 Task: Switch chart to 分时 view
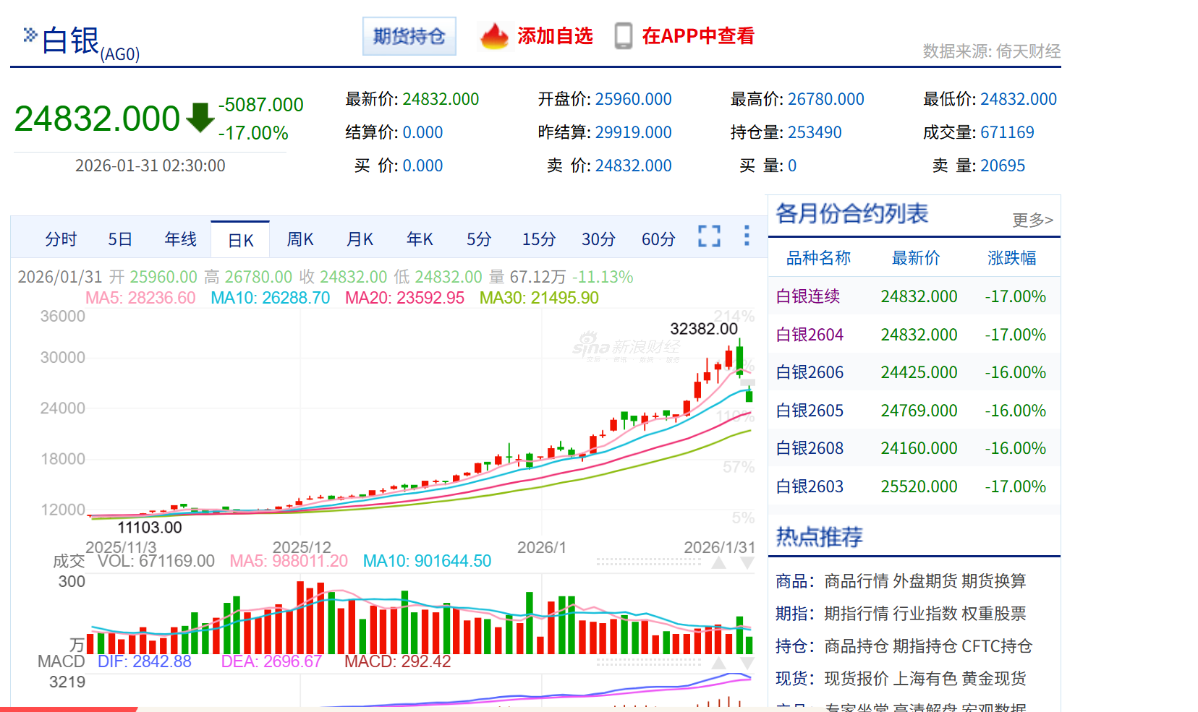(61, 239)
